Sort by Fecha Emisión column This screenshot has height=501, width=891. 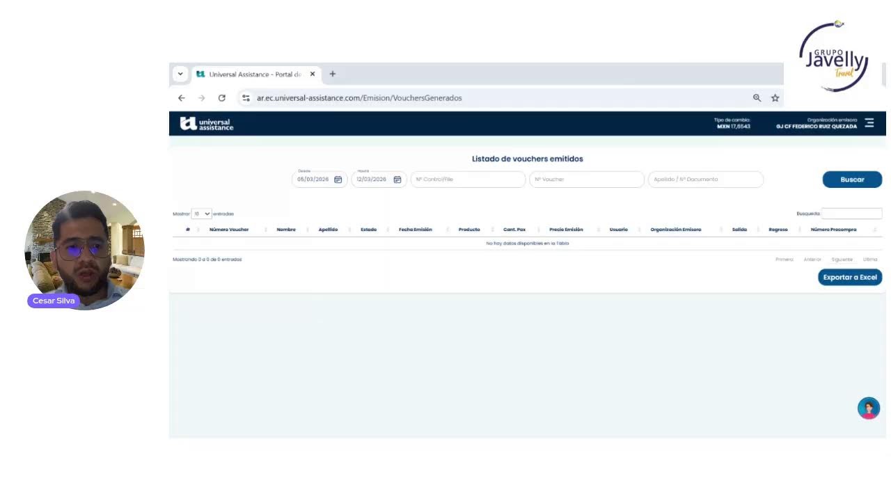[x=416, y=230]
